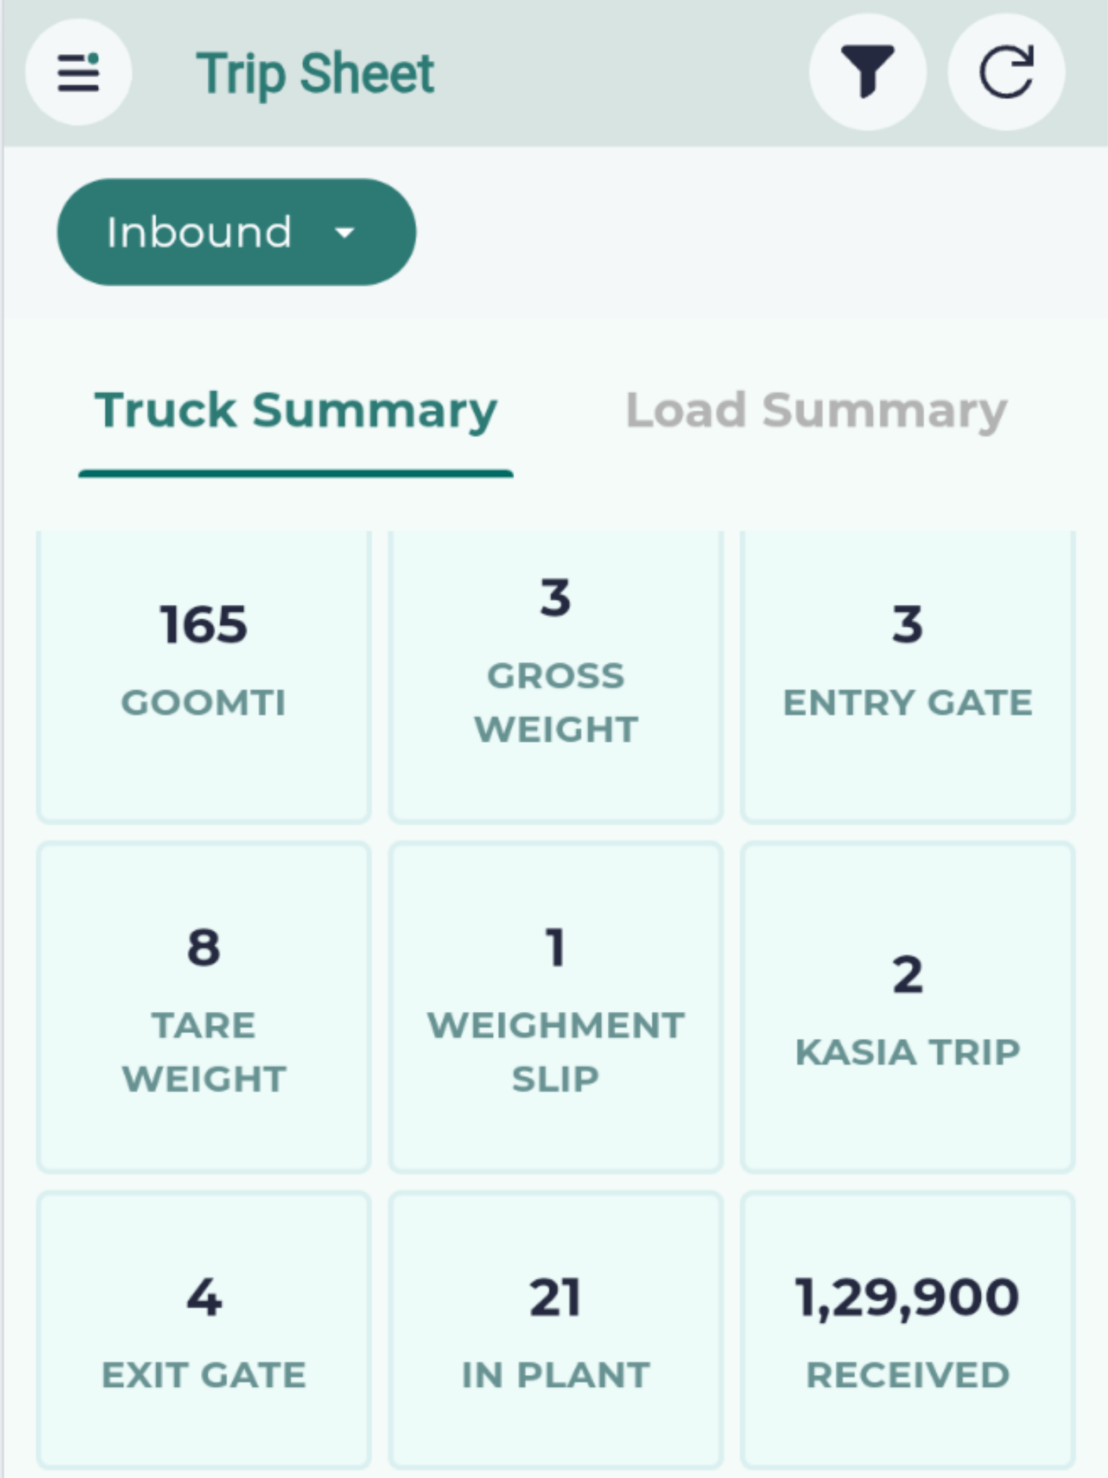Image resolution: width=1108 pixels, height=1478 pixels.
Task: Open the RECEIVED card showing 1,29,900
Action: pos(908,1331)
